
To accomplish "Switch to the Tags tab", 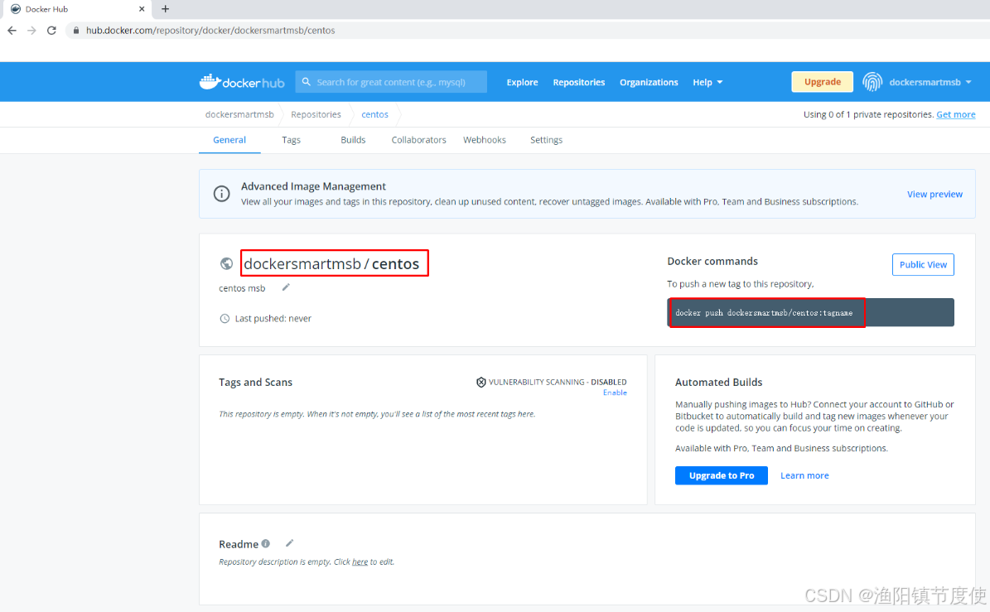I will [x=291, y=140].
